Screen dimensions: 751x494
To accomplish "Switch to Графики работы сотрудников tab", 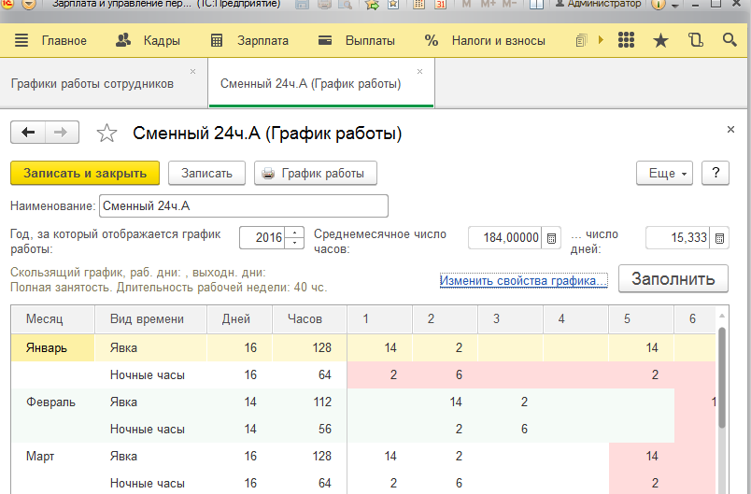I will click(x=92, y=83).
